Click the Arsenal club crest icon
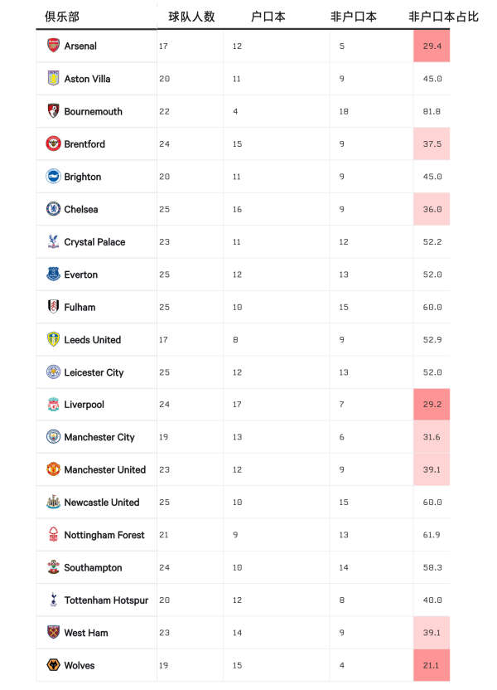This screenshot has height=690, width=497. [x=53, y=46]
